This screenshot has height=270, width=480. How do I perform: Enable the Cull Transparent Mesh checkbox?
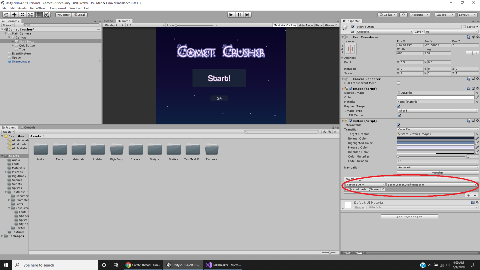pyautogui.click(x=398, y=83)
